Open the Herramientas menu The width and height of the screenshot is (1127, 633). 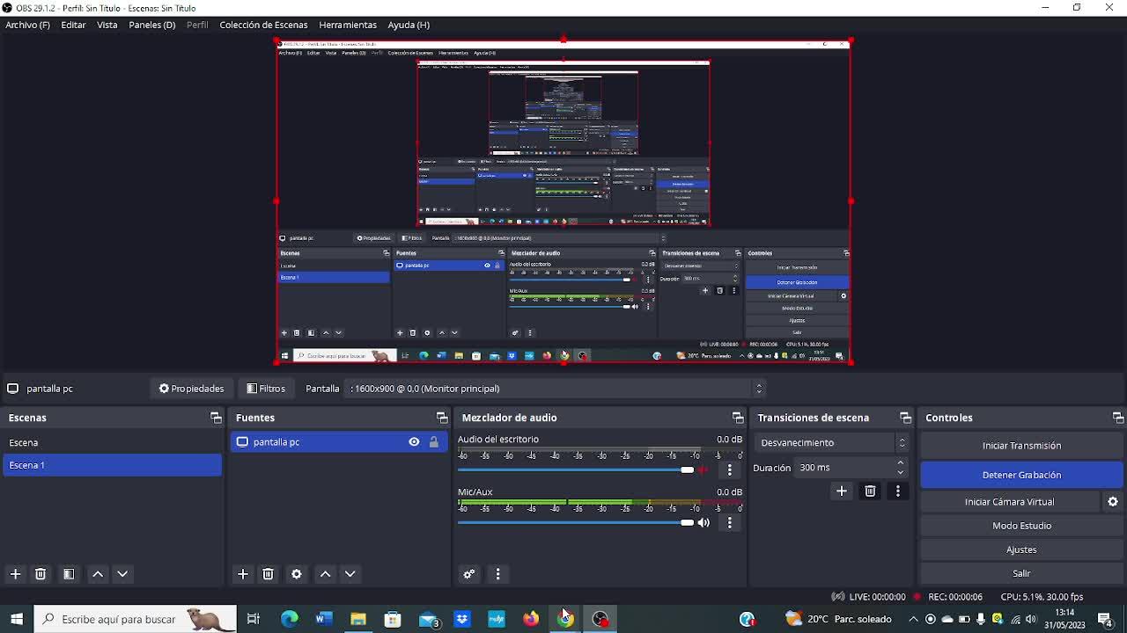348,25
